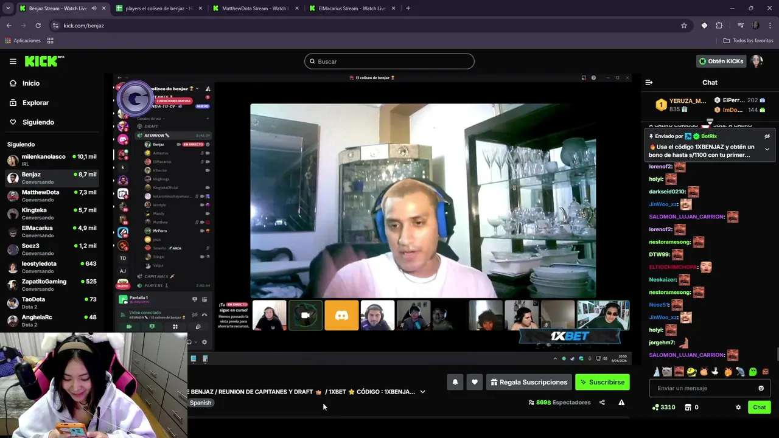
Task: Send message with green Chat button
Action: (760, 407)
